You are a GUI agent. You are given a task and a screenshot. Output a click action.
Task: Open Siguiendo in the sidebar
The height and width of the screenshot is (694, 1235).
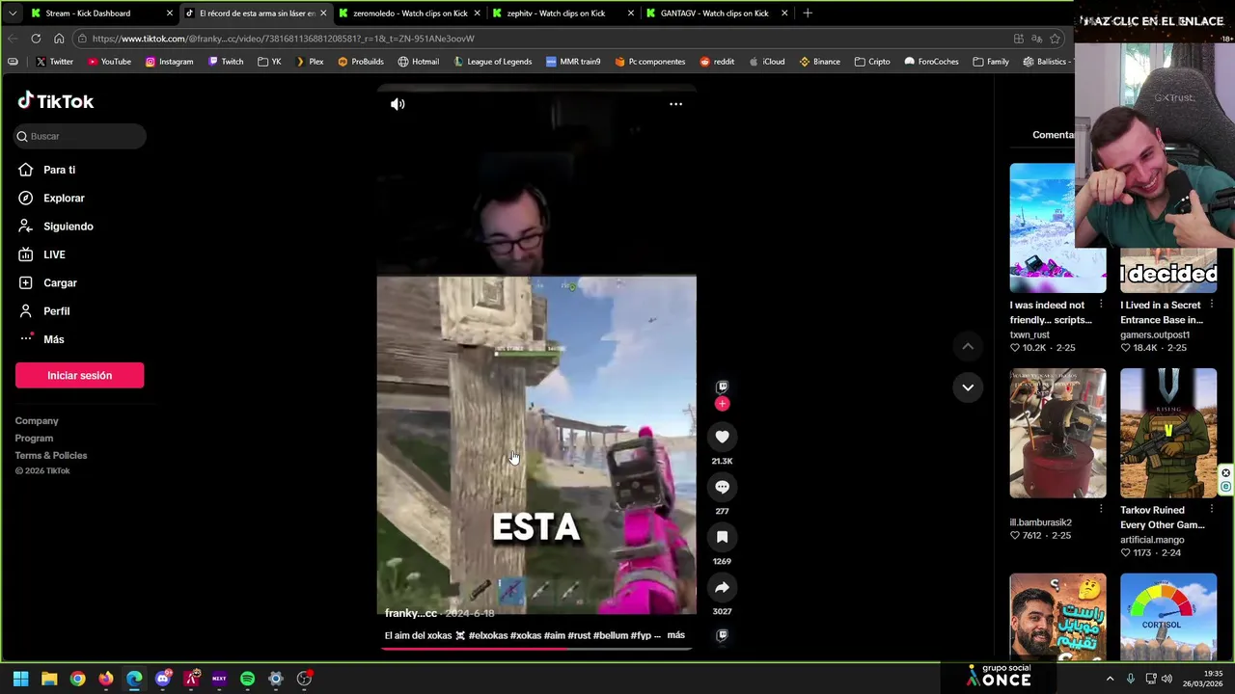point(68,227)
